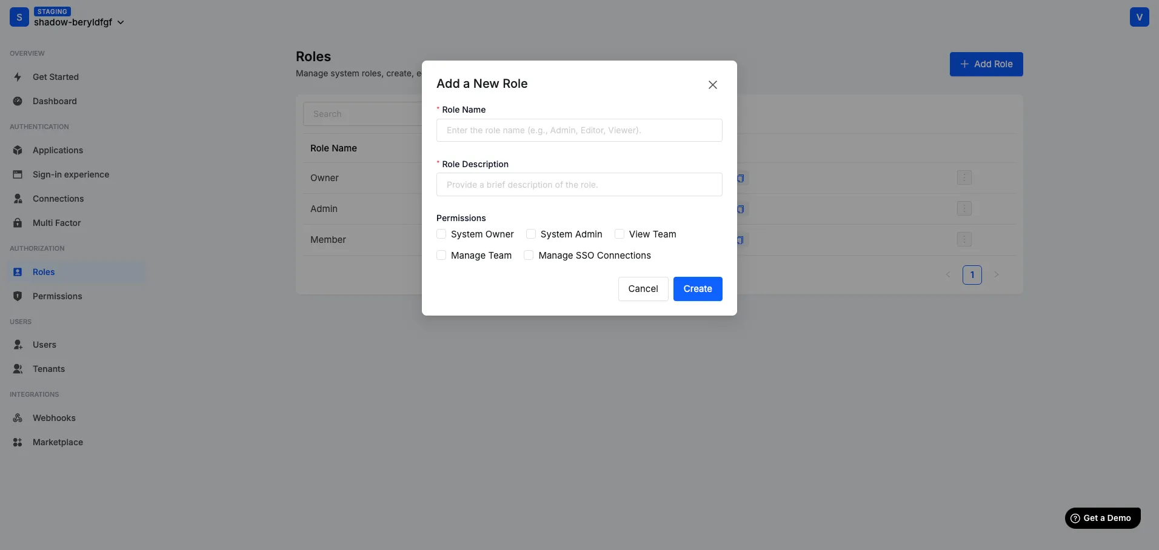Select the Multi Factor lock icon

[x=18, y=223]
